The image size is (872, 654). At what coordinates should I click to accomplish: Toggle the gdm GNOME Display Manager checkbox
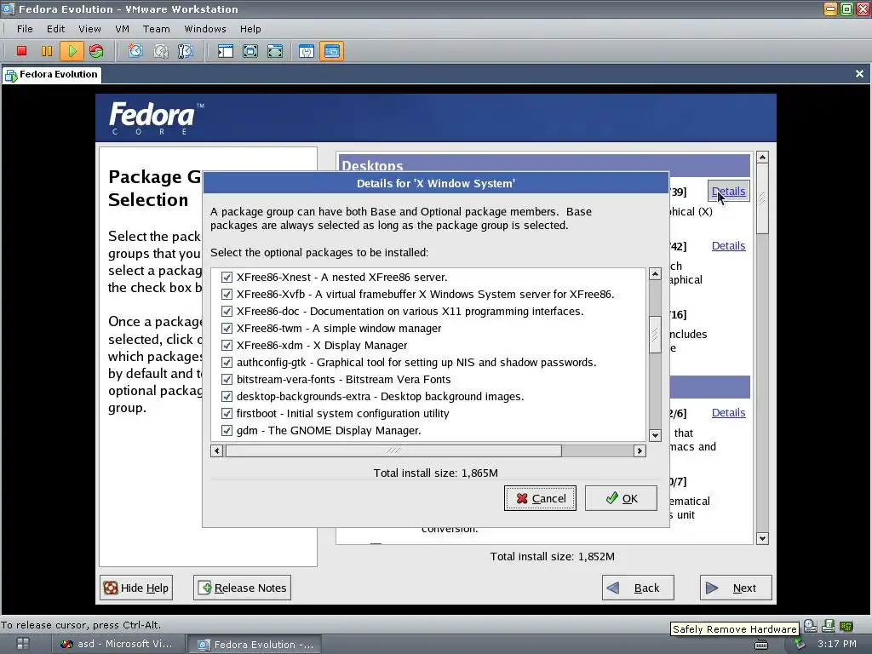tap(227, 430)
